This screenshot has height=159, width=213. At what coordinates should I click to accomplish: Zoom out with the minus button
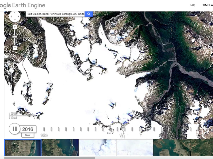[15, 48]
